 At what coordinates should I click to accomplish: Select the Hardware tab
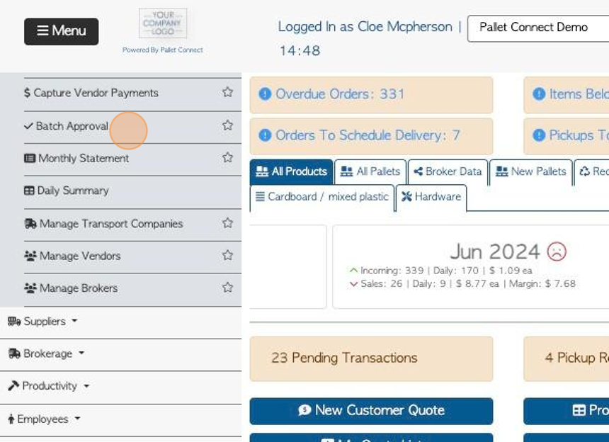click(431, 197)
